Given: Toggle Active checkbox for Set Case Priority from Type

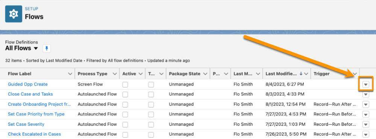Looking at the screenshot, I should (x=125, y=115).
